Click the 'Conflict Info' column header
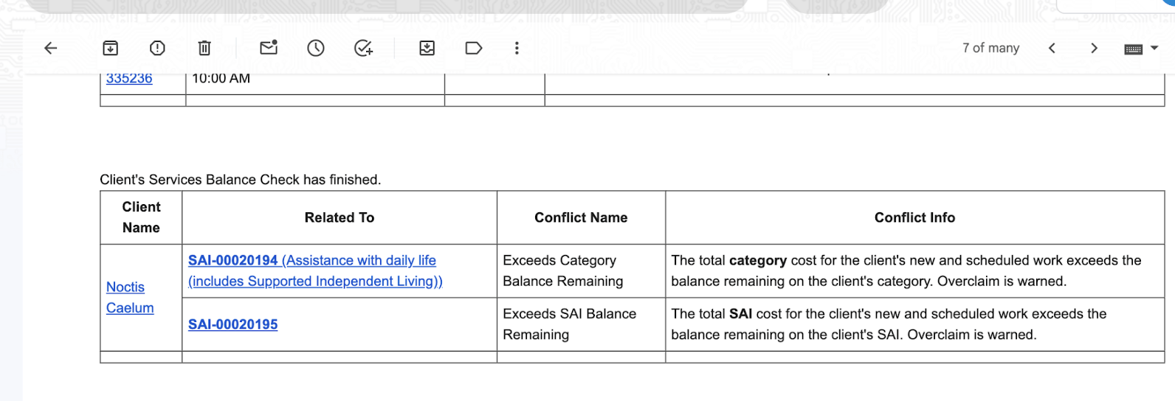1175x401 pixels. [x=914, y=217]
